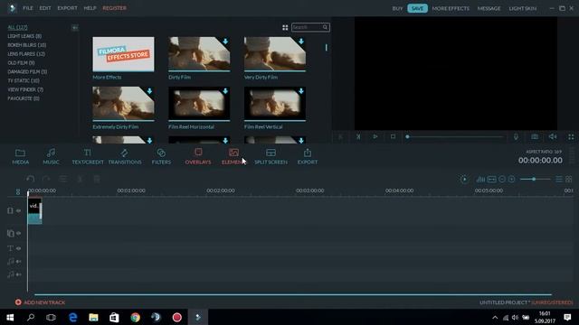The image size is (579, 325).
Task: Open Google Chrome from the taskbar
Action: click(135, 317)
